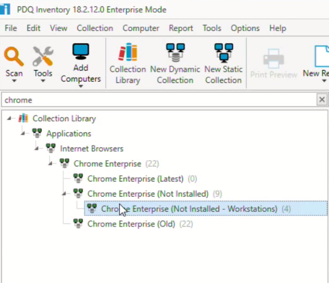The image size is (329, 283).
Task: Open the New Report dropdown arrow
Action: (x=324, y=81)
